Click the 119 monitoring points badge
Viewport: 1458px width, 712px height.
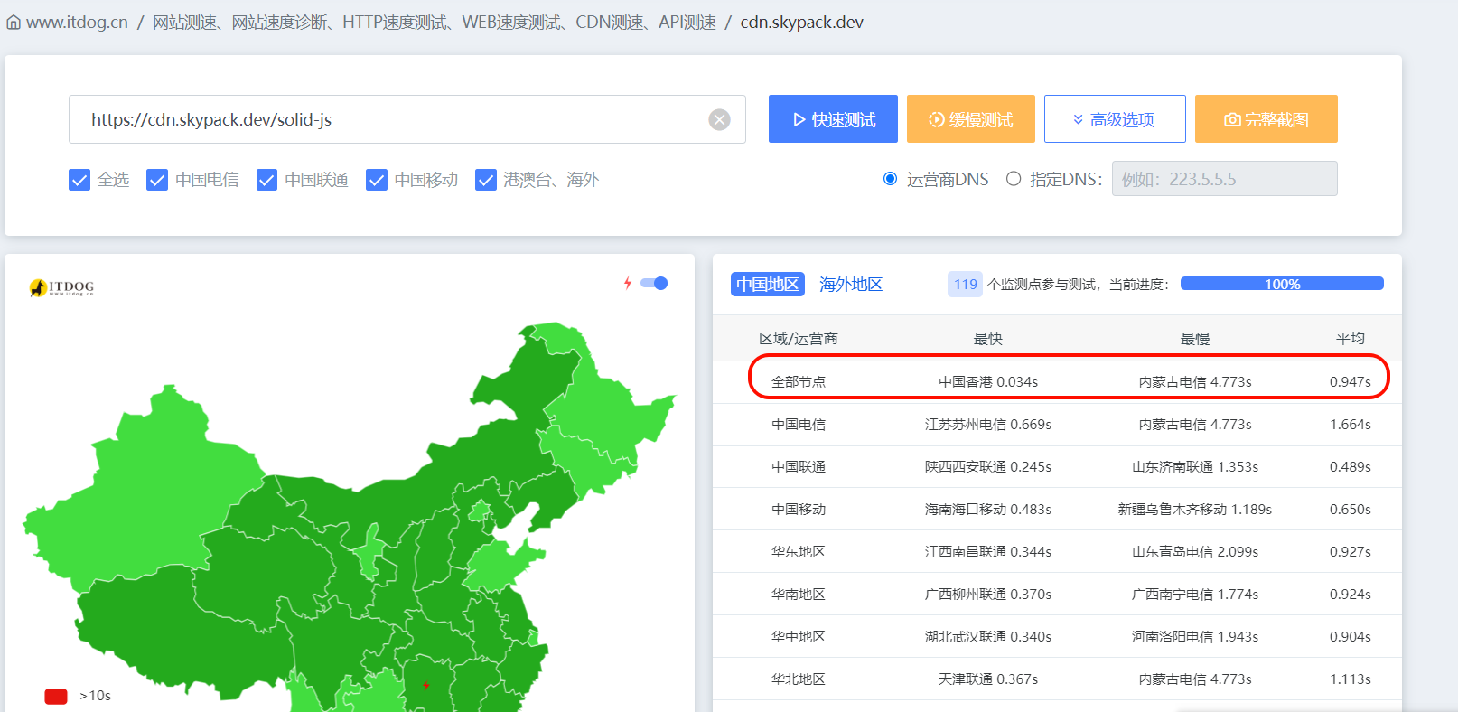tap(965, 284)
